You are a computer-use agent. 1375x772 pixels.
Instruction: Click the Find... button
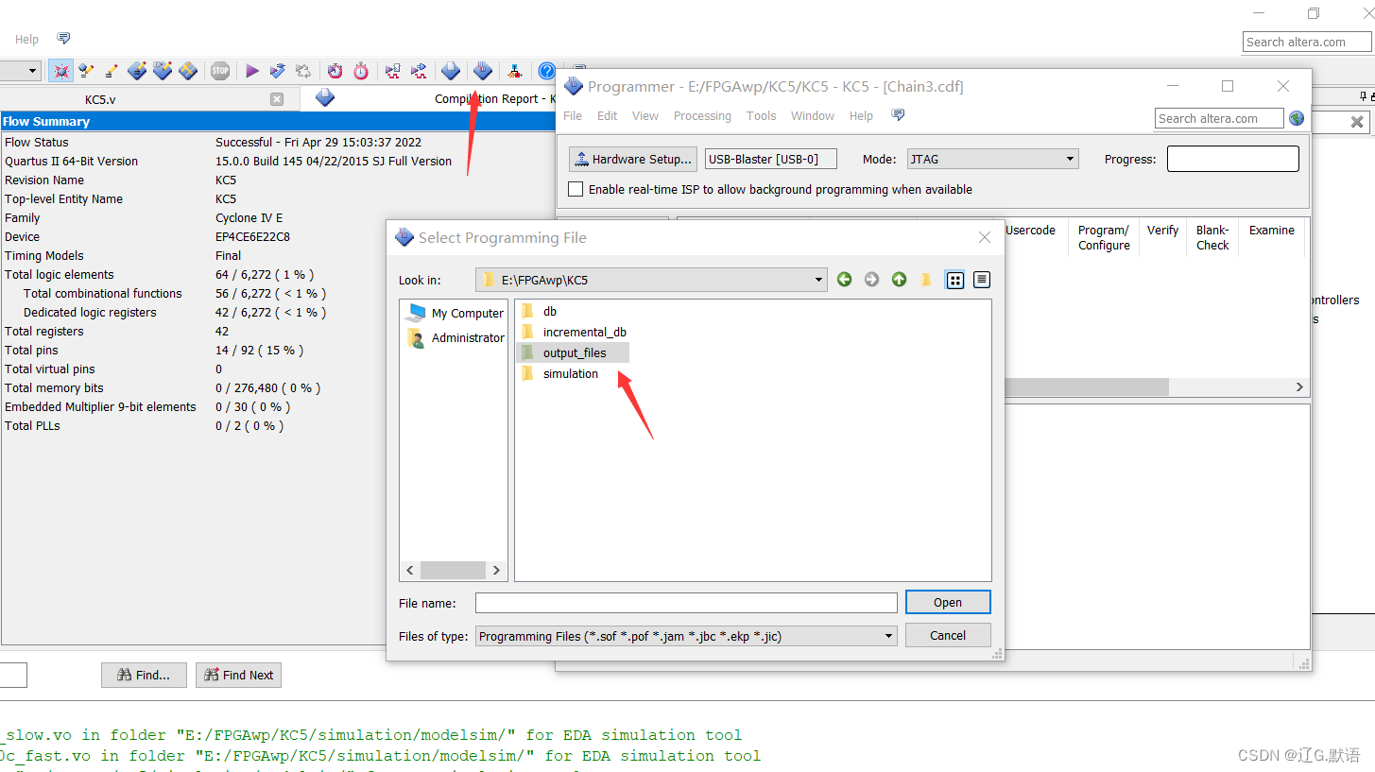[144, 675]
